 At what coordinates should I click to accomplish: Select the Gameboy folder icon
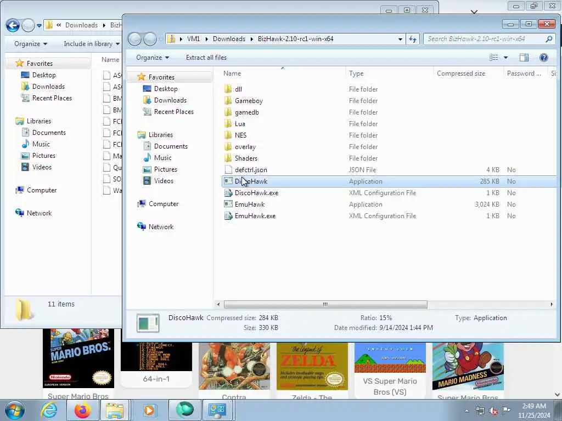pos(228,101)
